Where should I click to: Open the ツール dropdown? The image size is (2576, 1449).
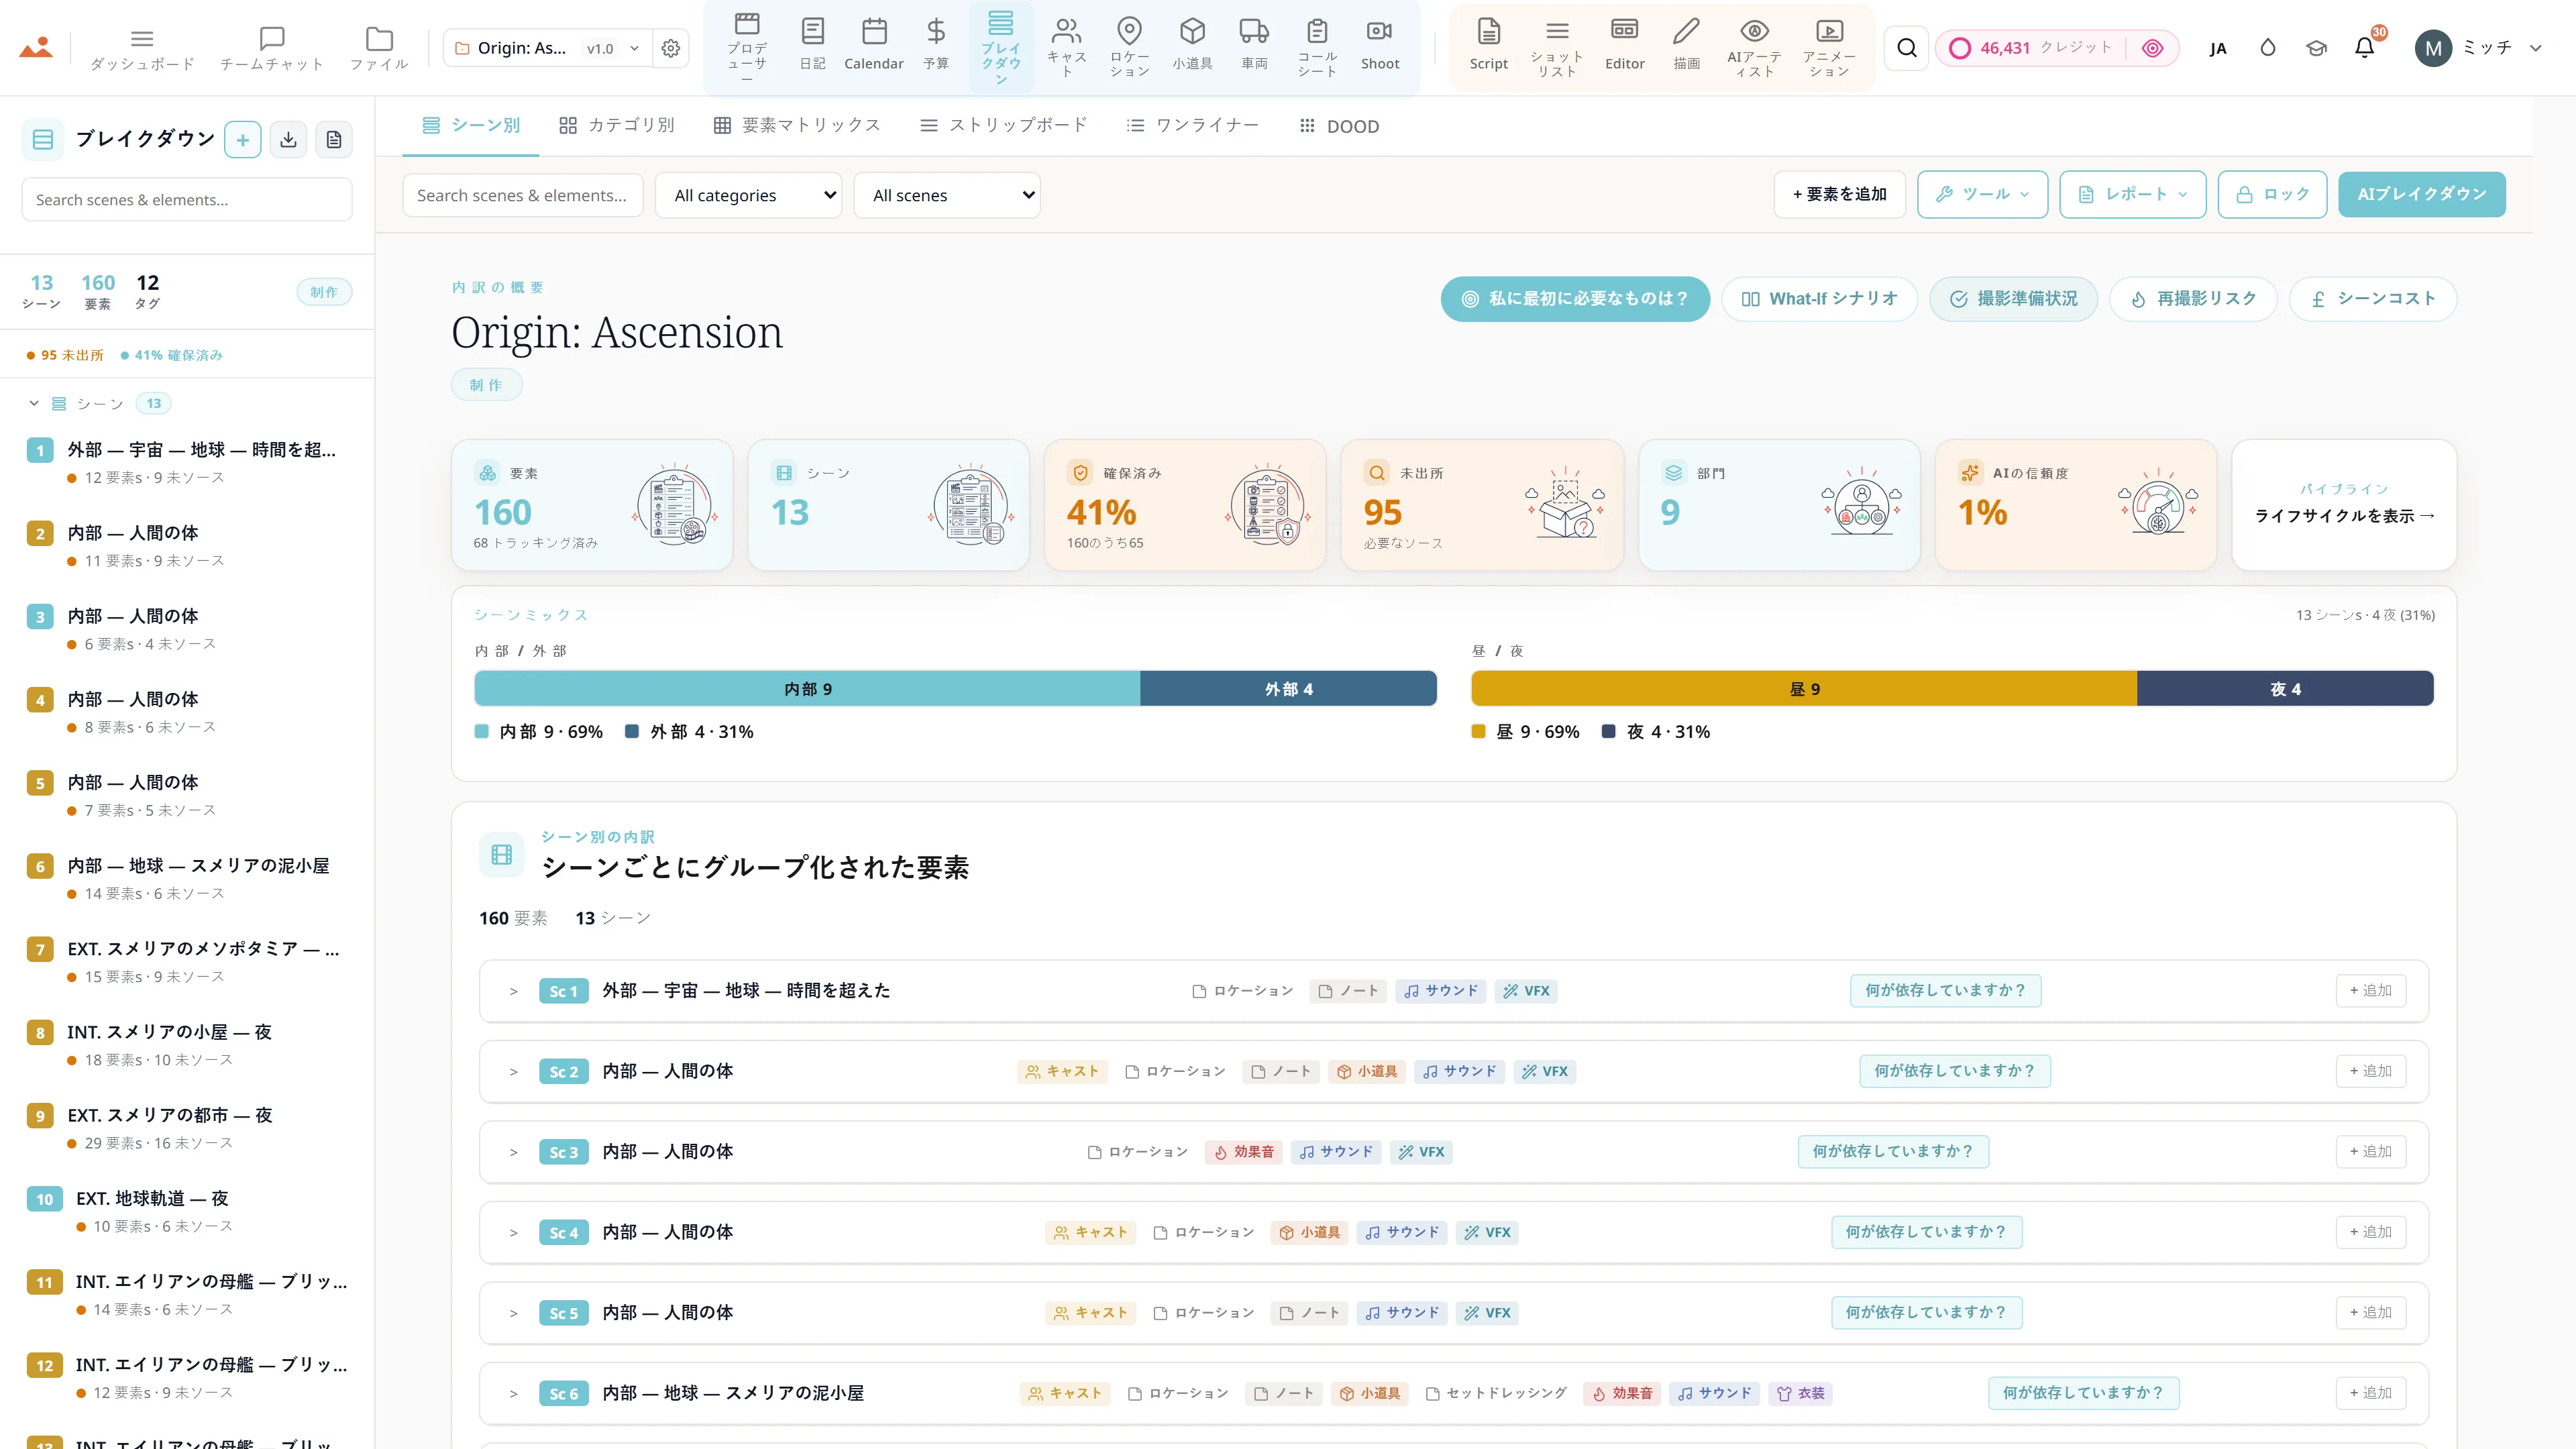point(1982,194)
